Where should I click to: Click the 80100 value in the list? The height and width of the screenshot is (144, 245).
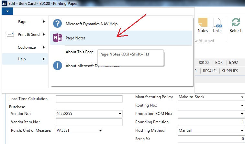tap(204, 63)
